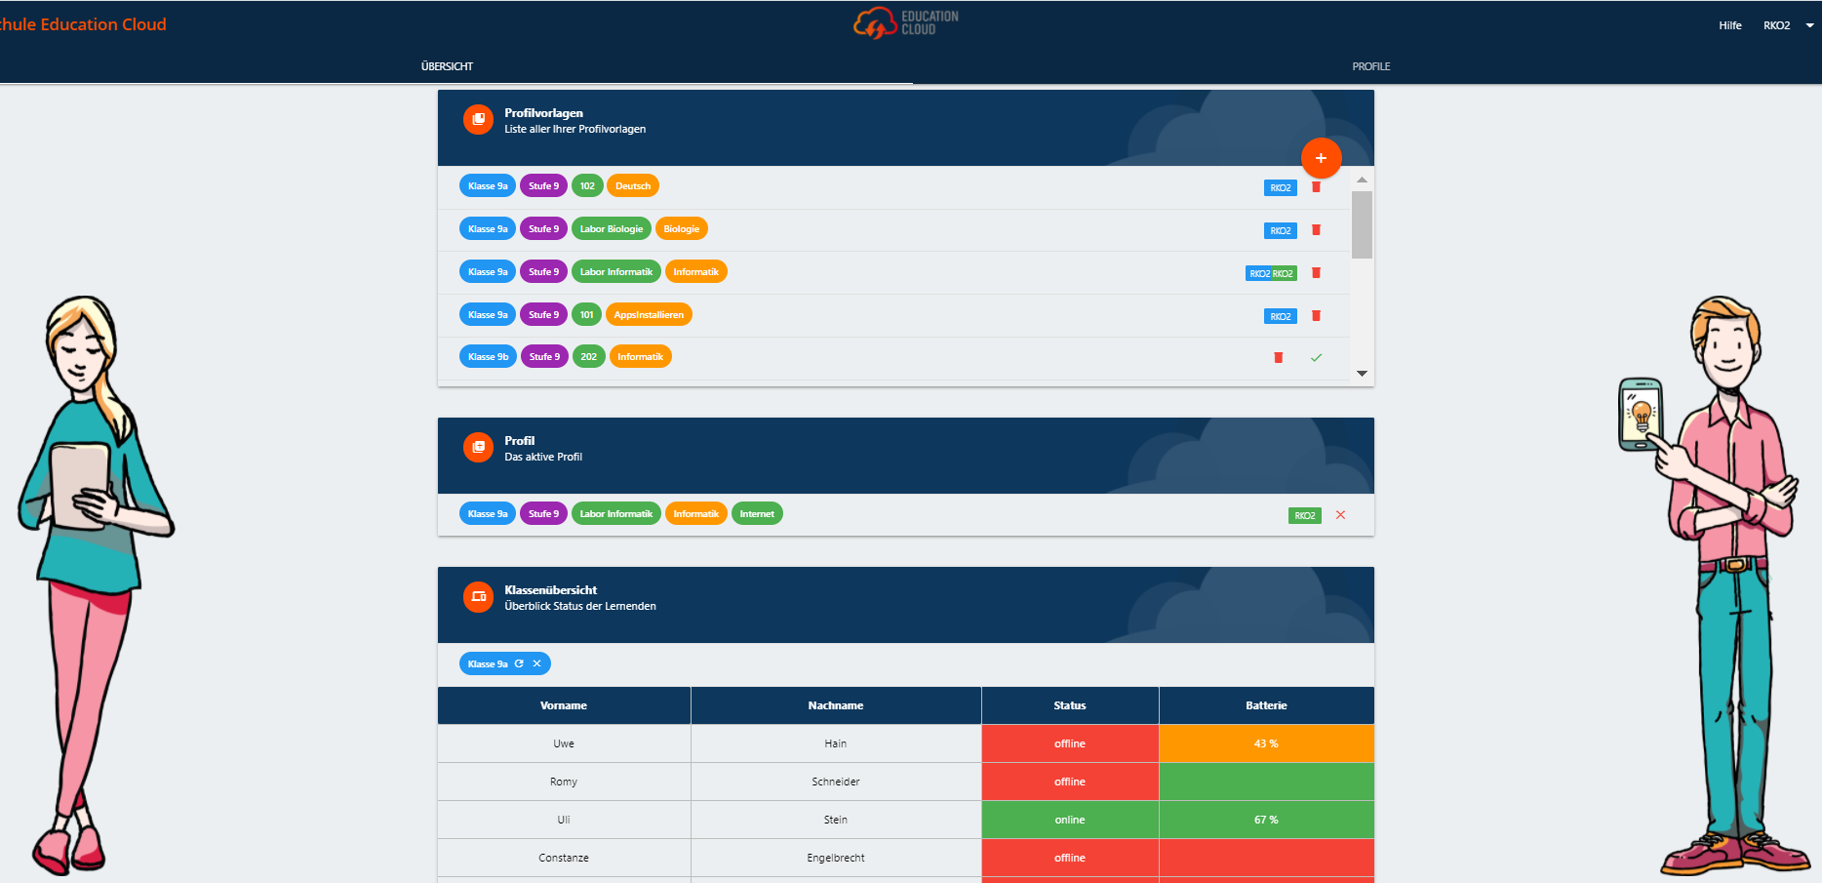Refresh the Klasse 9a class chip
This screenshot has width=1822, height=883.
pyautogui.click(x=519, y=663)
